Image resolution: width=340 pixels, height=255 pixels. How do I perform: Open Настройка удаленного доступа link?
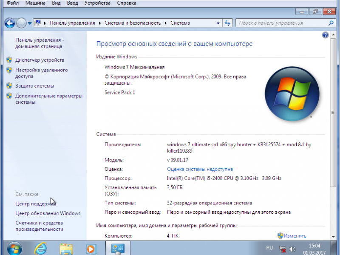pyautogui.click(x=41, y=73)
